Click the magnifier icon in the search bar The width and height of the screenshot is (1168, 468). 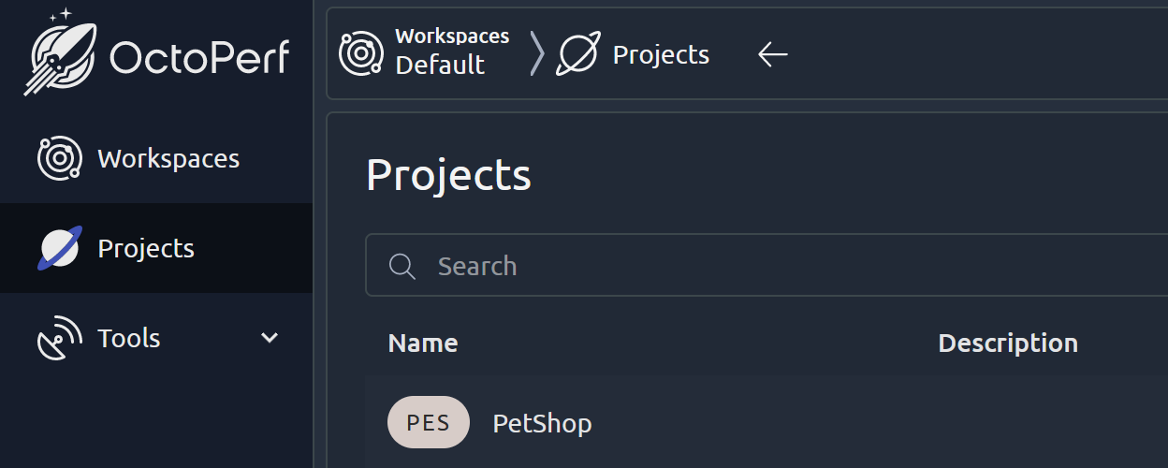point(402,267)
